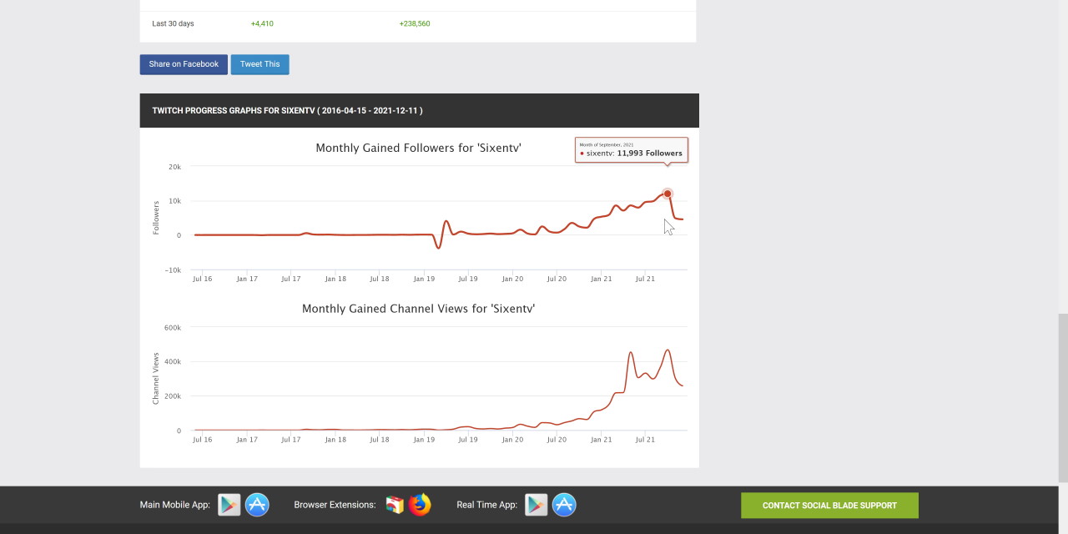The image size is (1068, 534).
Task: Click the followers tooltip showing 11,993 Followers
Action: coord(632,150)
